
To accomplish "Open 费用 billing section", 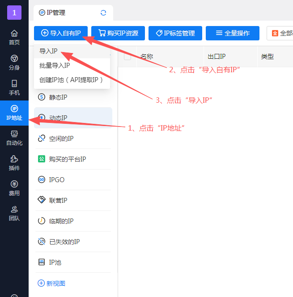I will pyautogui.click(x=14, y=188).
